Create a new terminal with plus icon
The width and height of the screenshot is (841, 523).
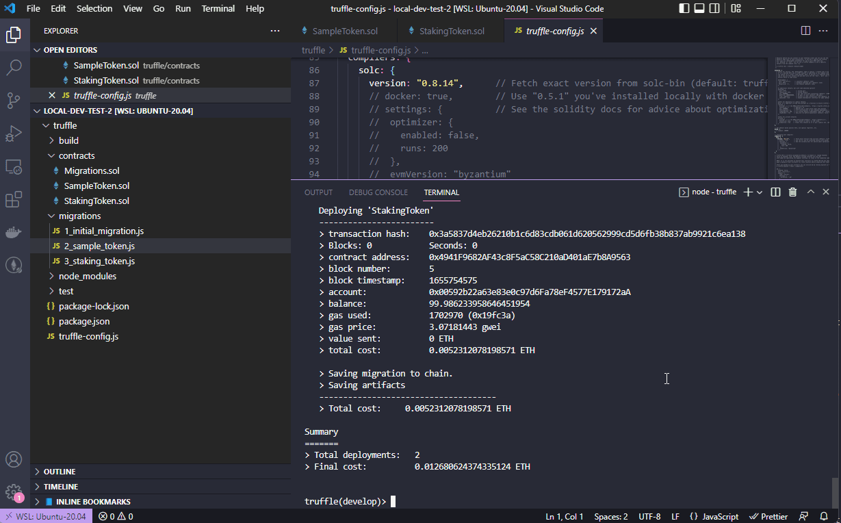(x=748, y=192)
